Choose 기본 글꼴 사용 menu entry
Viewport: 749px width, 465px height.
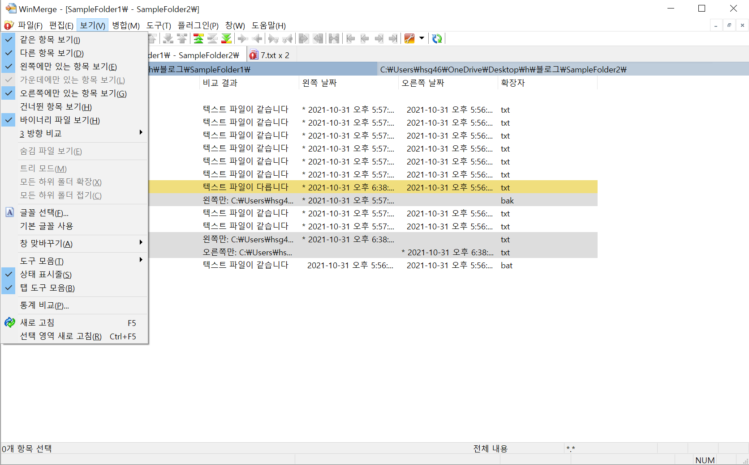tap(74, 226)
